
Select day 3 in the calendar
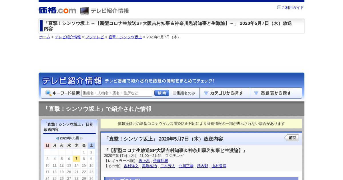47,159
